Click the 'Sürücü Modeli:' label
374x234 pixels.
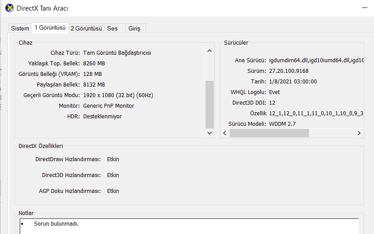pos(247,124)
